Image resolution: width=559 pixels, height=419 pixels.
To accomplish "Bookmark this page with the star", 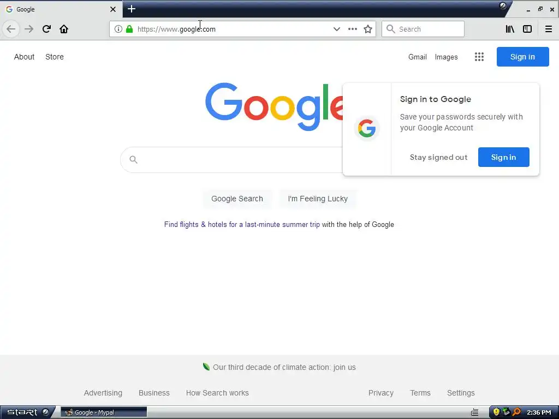I will point(368,29).
